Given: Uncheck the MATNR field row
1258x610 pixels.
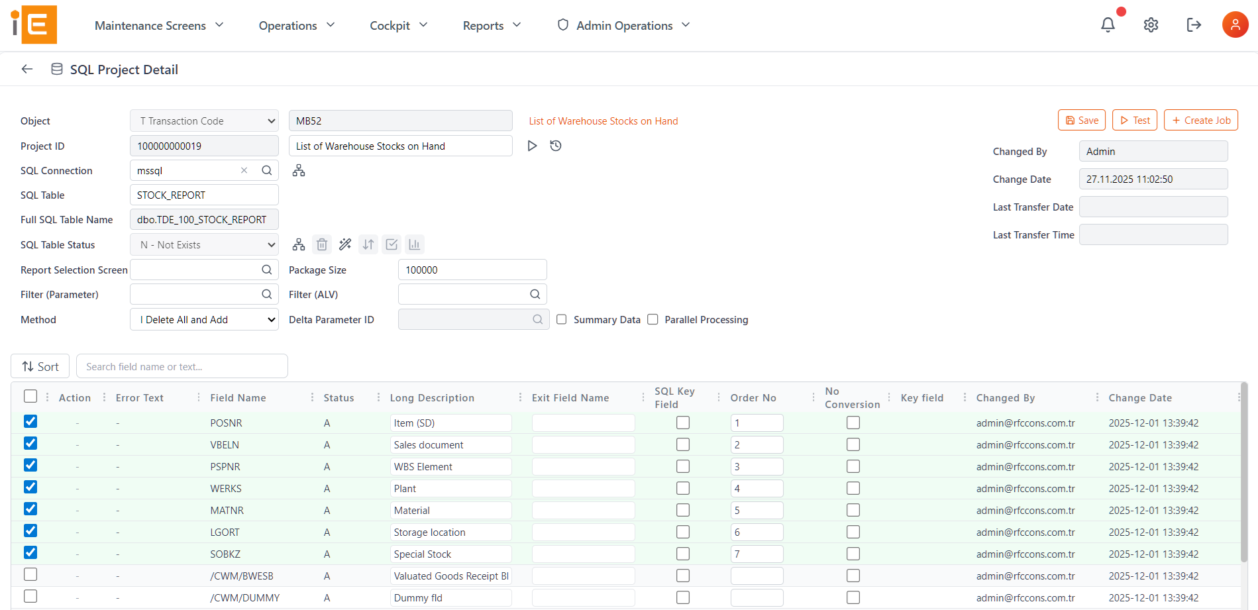Looking at the screenshot, I should click(x=30, y=509).
